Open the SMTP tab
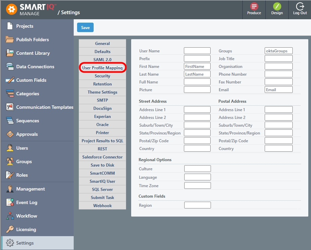Image resolution: width=311 pixels, height=250 pixels. pos(102,100)
